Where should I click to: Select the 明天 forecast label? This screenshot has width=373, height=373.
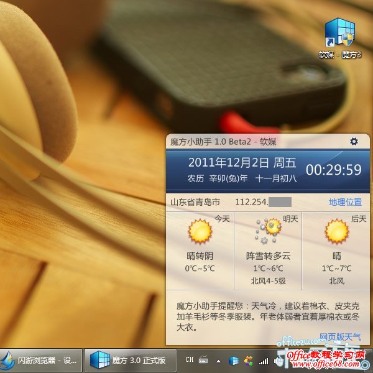coord(290,219)
